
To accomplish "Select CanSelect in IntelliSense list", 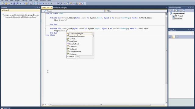I will (x=79, y=49).
